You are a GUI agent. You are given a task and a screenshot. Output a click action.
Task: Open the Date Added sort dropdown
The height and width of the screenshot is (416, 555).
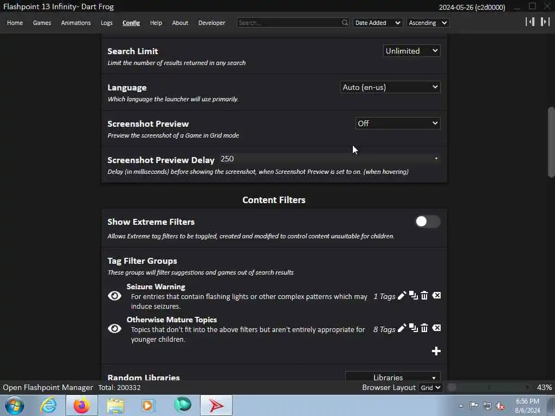point(378,23)
